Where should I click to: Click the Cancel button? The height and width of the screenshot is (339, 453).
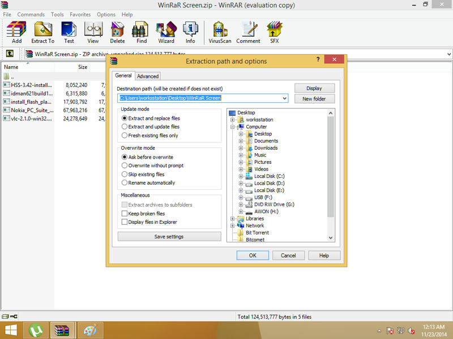pos(288,255)
